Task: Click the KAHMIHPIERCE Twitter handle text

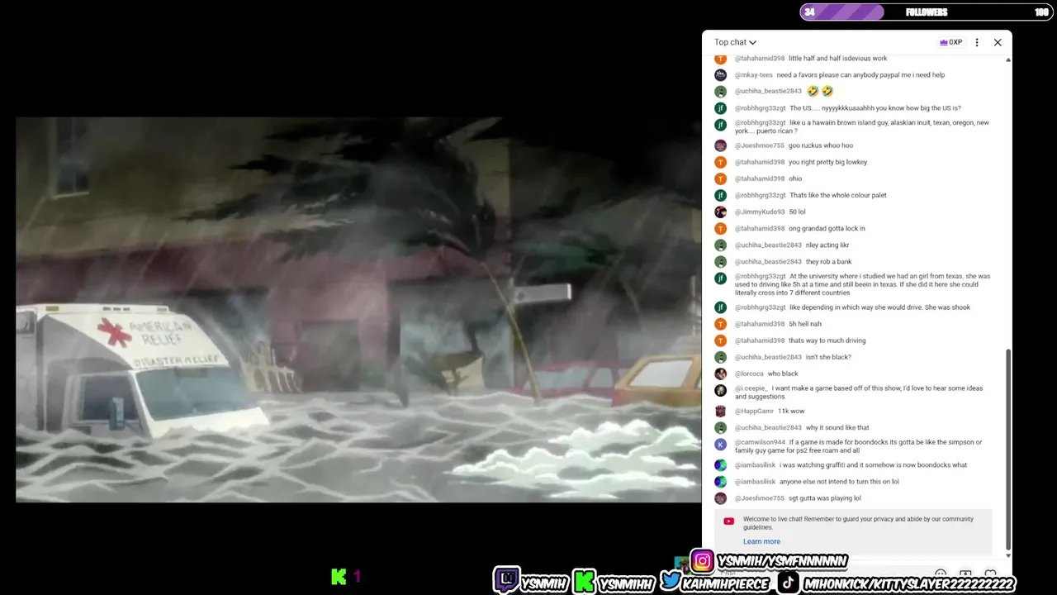Action: click(727, 583)
